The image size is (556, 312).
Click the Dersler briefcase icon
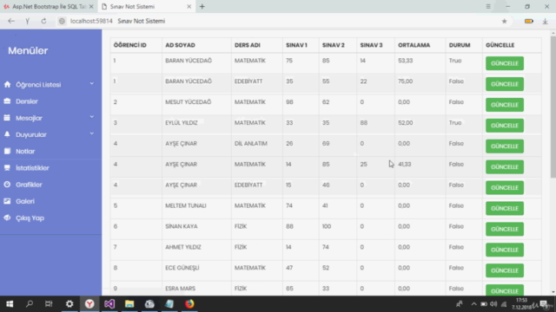point(8,101)
